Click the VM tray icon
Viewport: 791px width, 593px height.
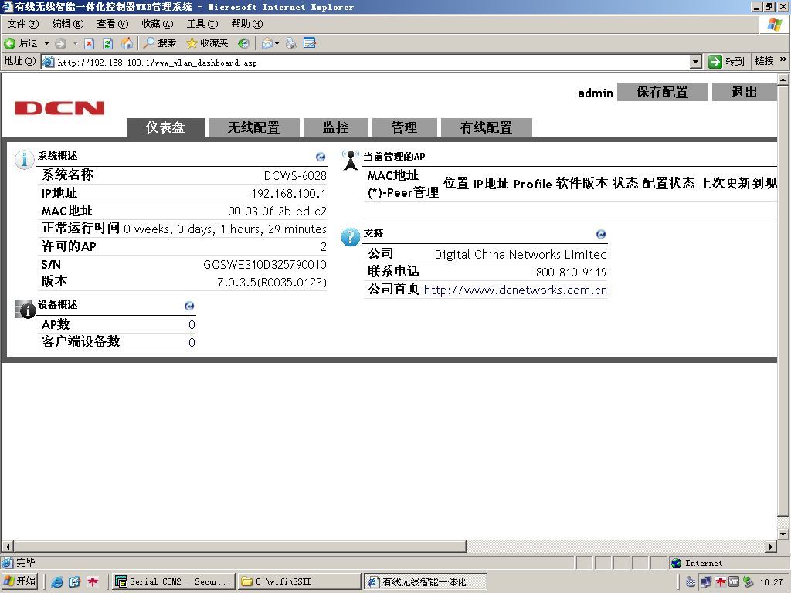point(734,582)
